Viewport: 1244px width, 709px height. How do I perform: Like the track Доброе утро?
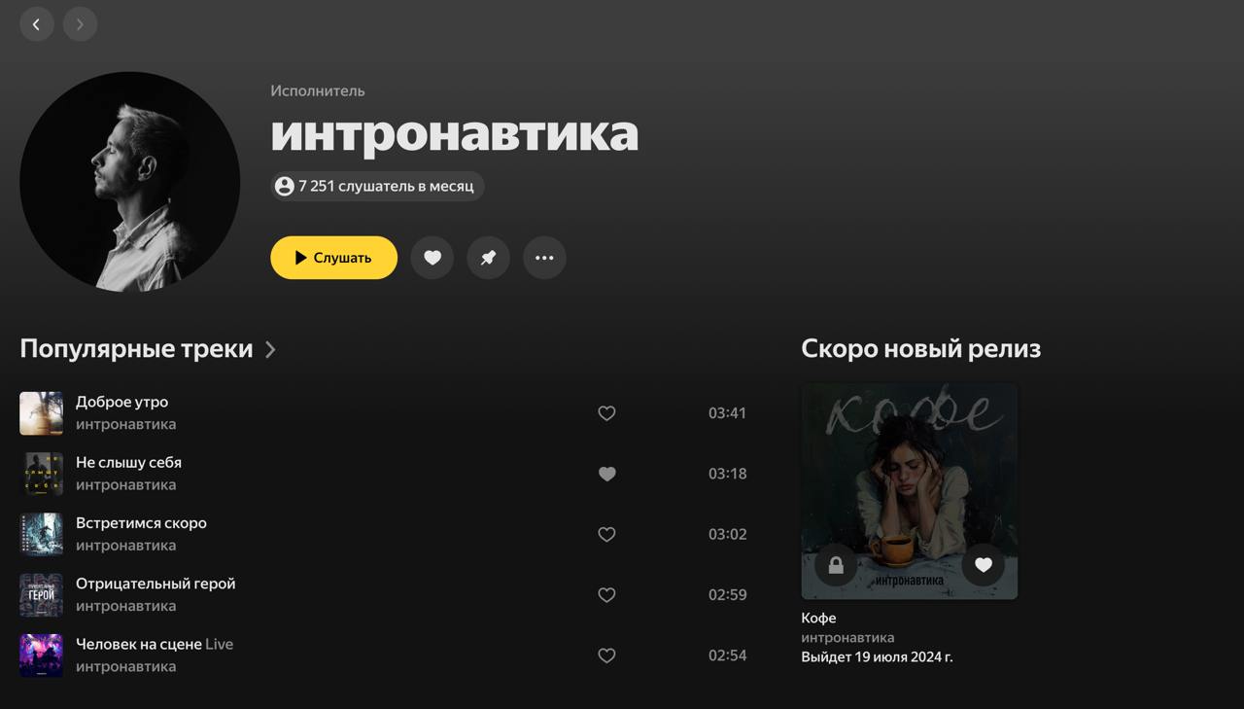click(x=606, y=413)
